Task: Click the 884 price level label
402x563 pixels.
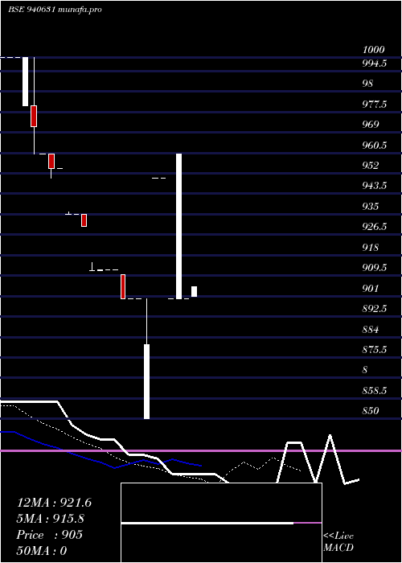Action: pyautogui.click(x=371, y=329)
